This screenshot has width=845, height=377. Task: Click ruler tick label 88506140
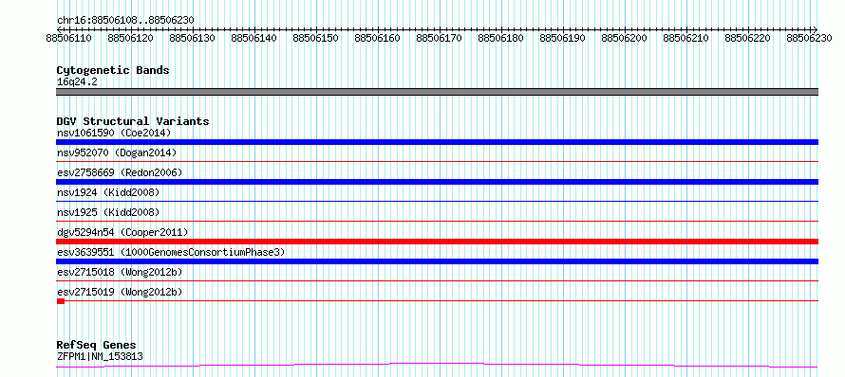[x=253, y=39]
